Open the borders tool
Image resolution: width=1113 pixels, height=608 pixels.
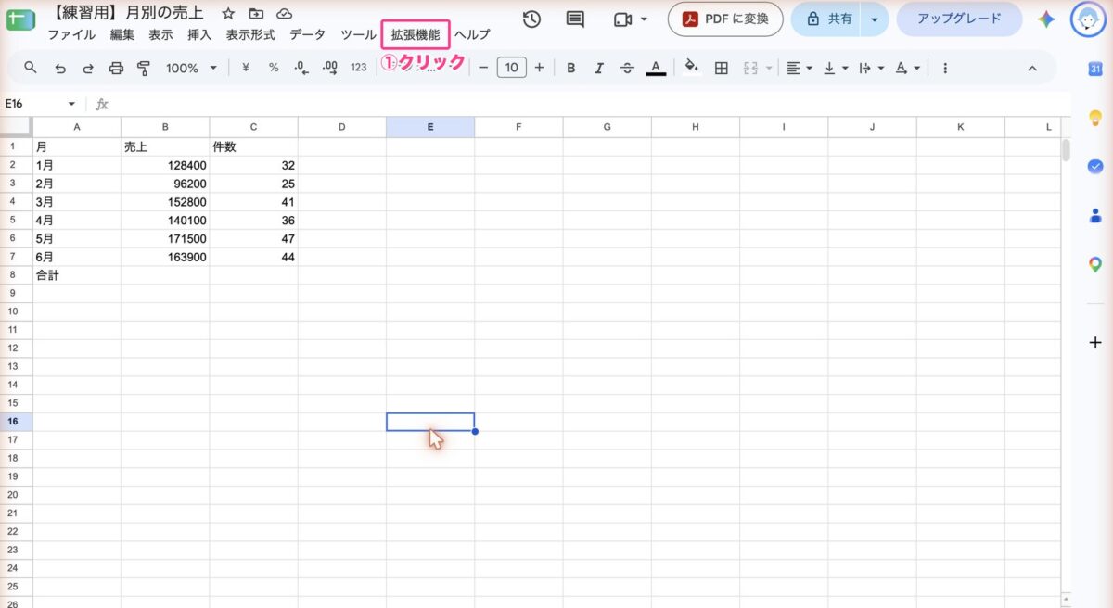coord(721,68)
